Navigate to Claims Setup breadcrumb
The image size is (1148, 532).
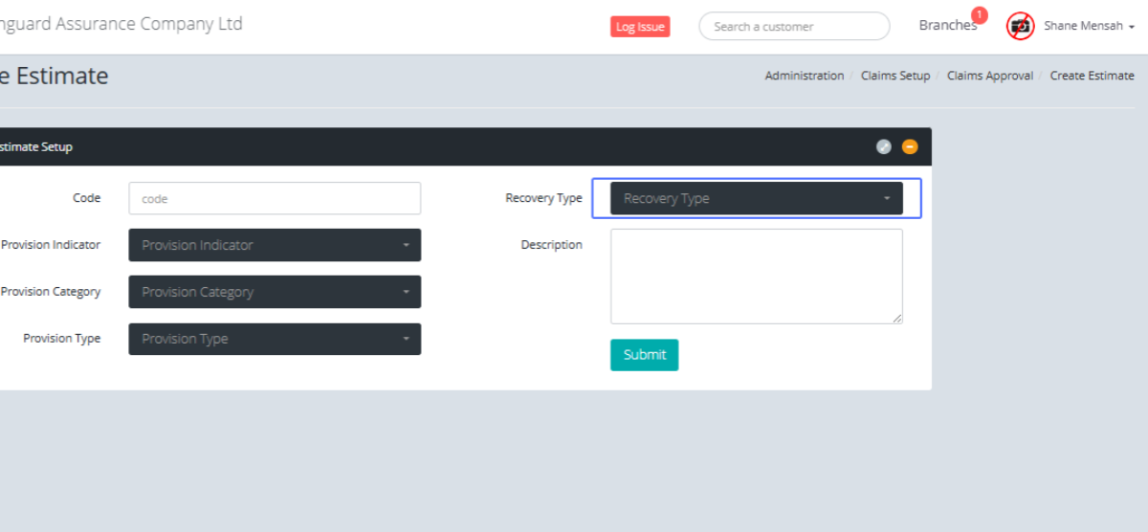pyautogui.click(x=894, y=76)
